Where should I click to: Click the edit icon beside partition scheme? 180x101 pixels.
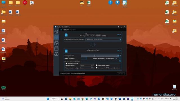point(120,56)
